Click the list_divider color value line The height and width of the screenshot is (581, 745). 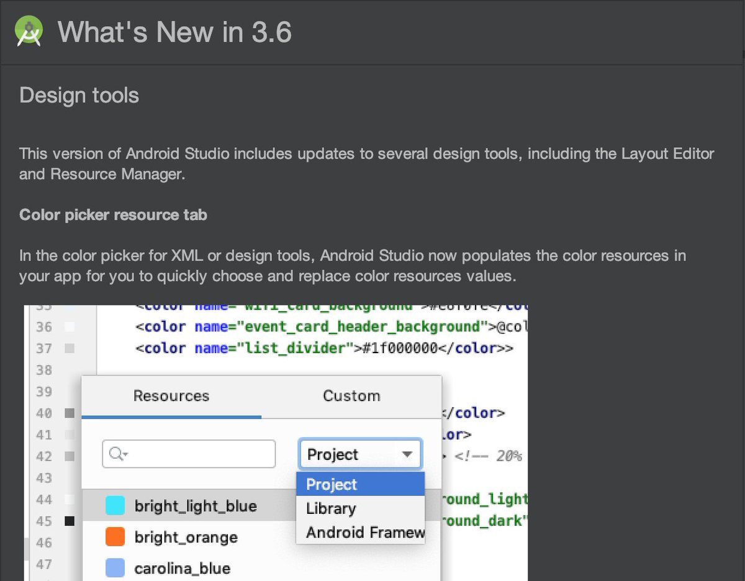(x=325, y=348)
